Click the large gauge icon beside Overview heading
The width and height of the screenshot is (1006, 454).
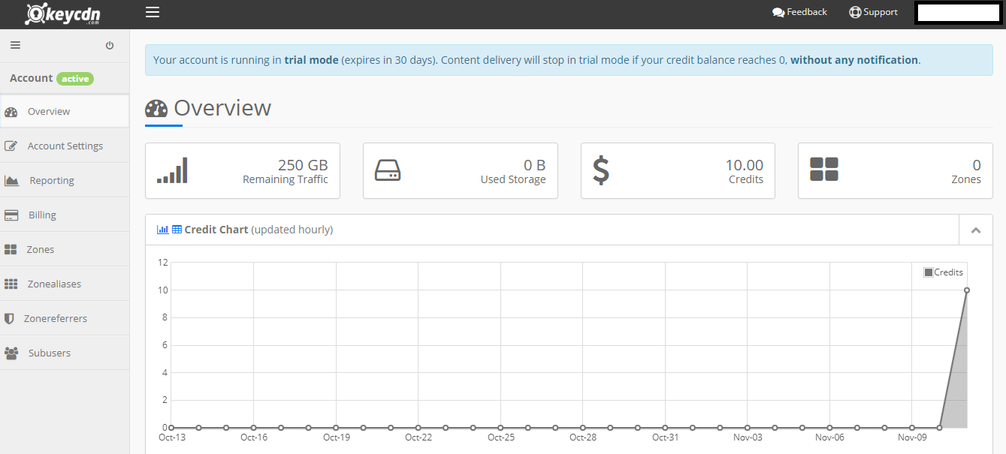(x=156, y=109)
